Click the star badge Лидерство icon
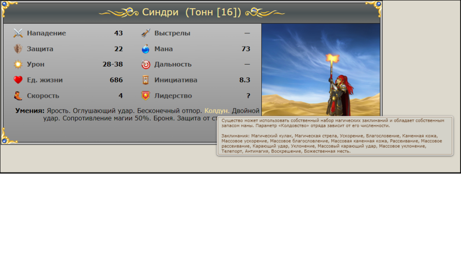This screenshot has height=255, width=461. [x=145, y=96]
